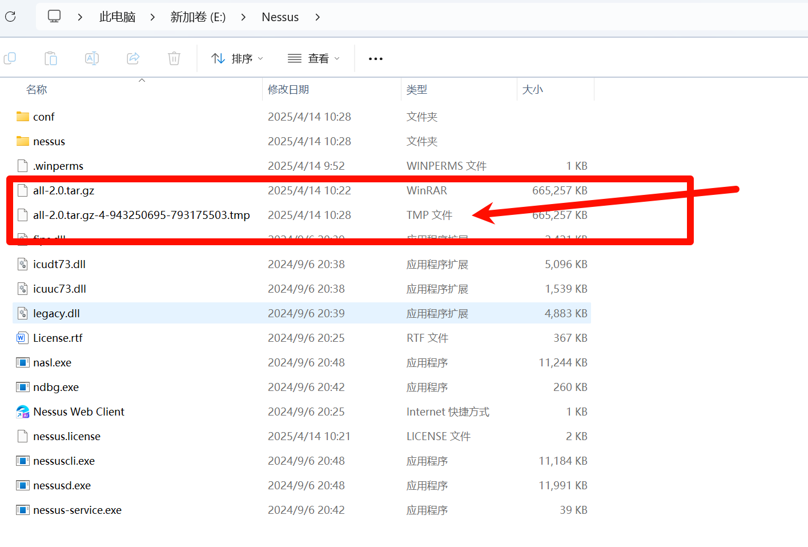Viewport: 808px width, 547px height.
Task: Select the all-2.0.tar.gz .tmp file icon
Action: 23,215
